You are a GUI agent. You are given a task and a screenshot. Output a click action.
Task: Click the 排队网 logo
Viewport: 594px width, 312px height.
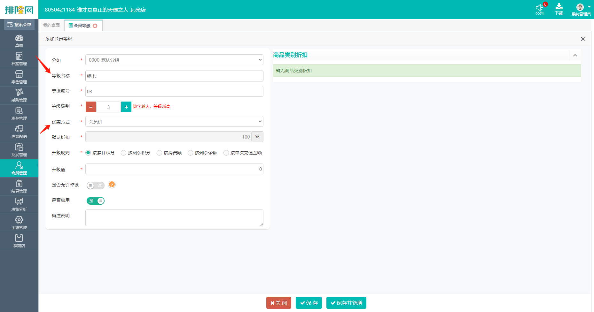click(x=19, y=10)
